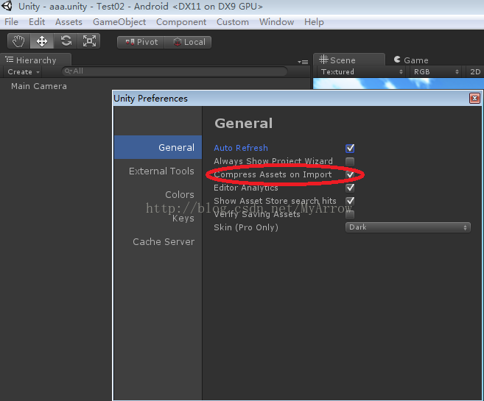The width and height of the screenshot is (484, 401).
Task: Open the Component menu
Action: point(181,22)
